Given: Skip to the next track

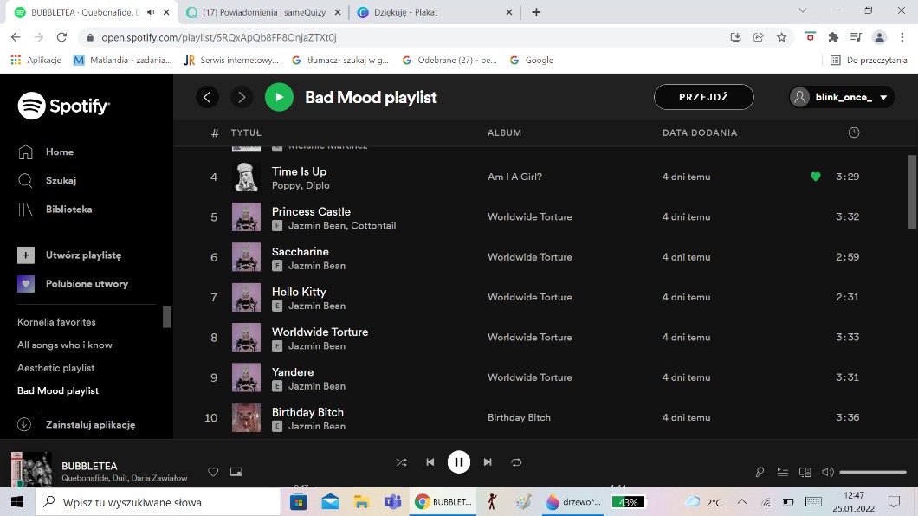Looking at the screenshot, I should tap(488, 462).
